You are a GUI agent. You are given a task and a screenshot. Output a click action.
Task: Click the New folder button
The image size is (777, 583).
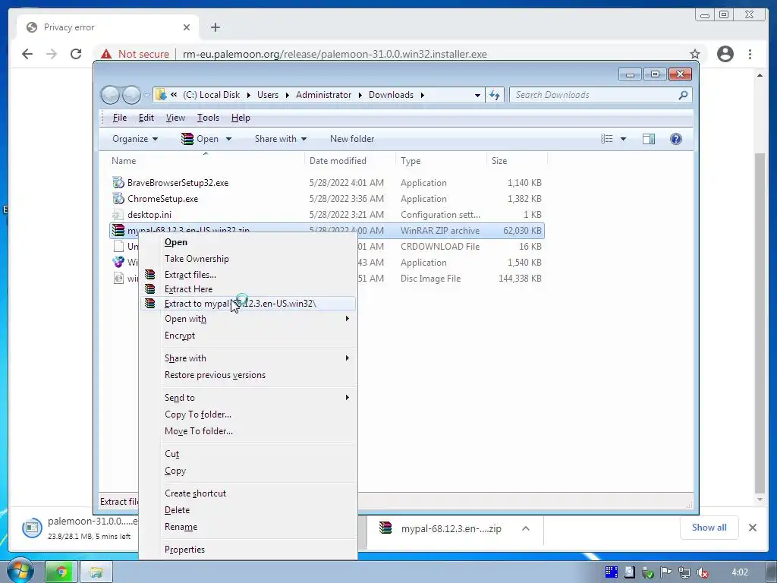coord(352,139)
